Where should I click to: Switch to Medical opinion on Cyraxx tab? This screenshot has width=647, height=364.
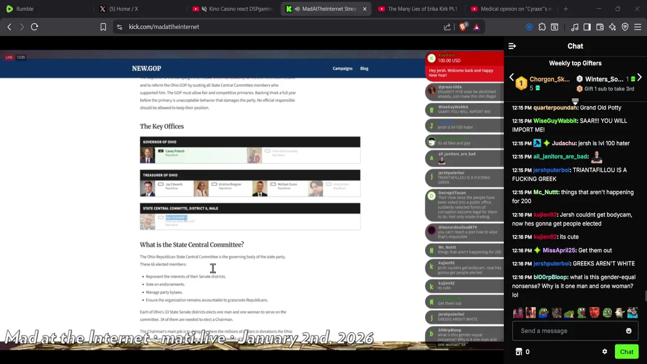click(x=511, y=9)
